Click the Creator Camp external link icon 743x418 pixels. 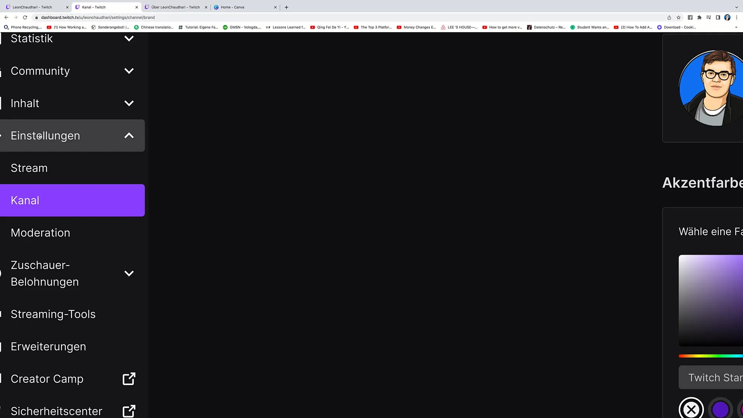coord(129,379)
